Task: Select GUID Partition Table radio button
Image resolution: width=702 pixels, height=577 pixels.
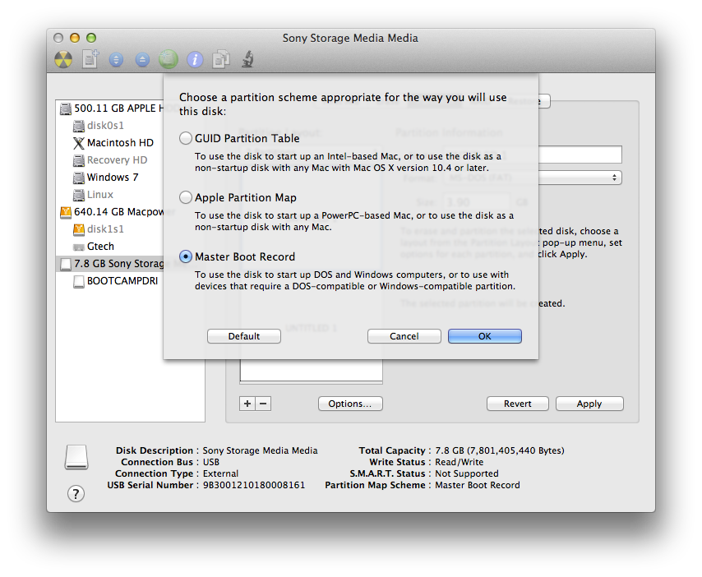Action: point(185,138)
